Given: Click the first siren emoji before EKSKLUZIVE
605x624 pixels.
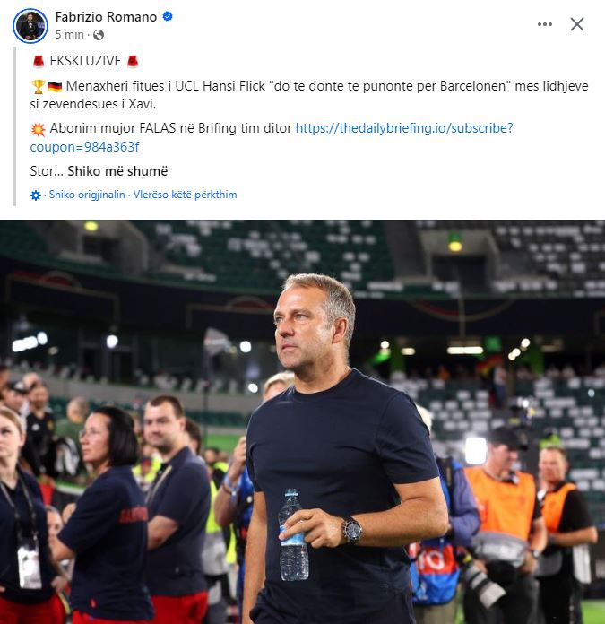Looking at the screenshot, I should tap(38, 61).
